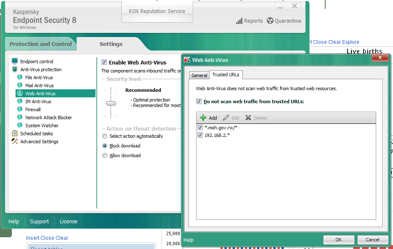Click the Kaspersky logo in Web Anti-Virus dialog title
This screenshot has height=249, width=393.
click(x=187, y=60)
